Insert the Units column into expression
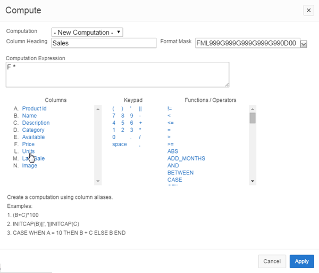 [x=28, y=151]
